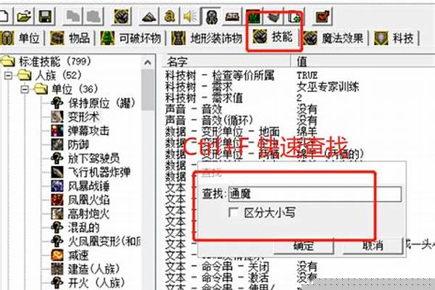
Task: Click the 建造(人族) ability icon
Action: click(x=57, y=269)
